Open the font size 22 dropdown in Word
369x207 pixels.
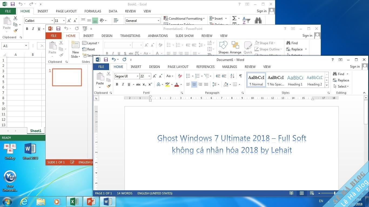(x=149, y=76)
